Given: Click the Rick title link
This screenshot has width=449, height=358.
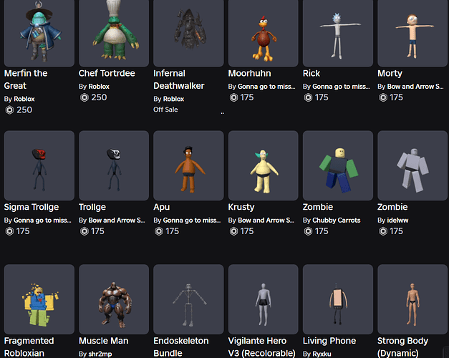Looking at the screenshot, I should click(x=312, y=73).
